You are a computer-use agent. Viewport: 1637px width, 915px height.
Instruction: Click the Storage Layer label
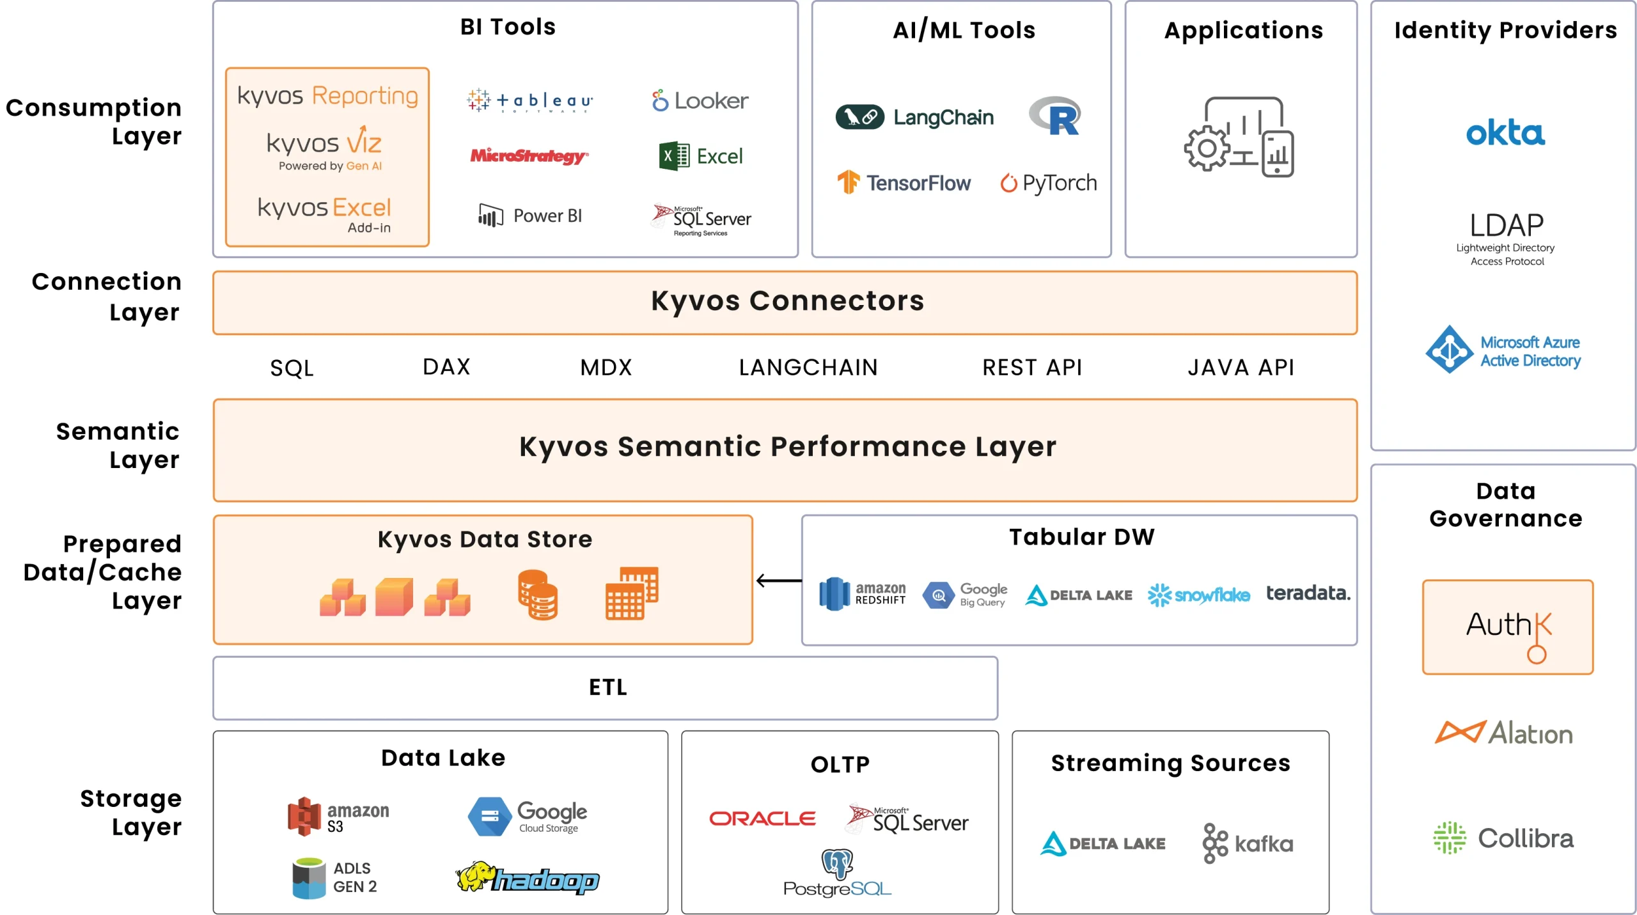pos(131,812)
